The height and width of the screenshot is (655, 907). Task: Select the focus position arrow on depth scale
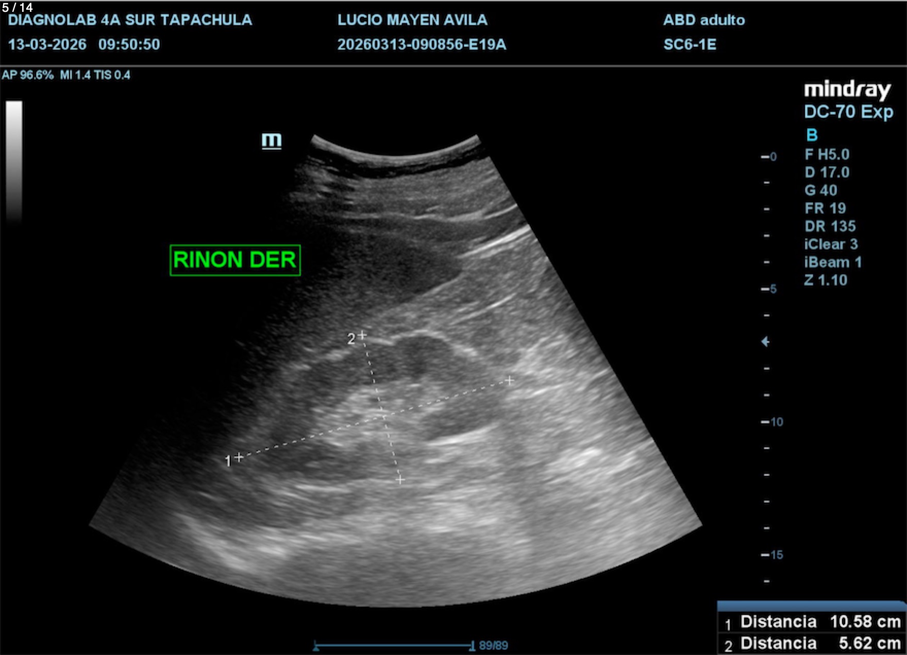coord(766,341)
